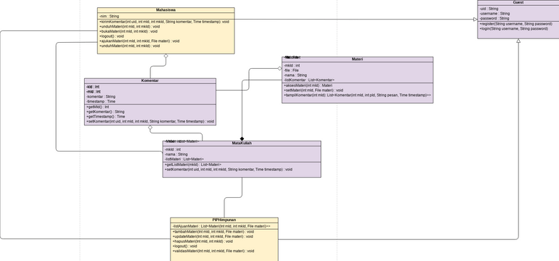Click the tampilKomentar method in Materi
Image resolution: width=559 pixels, height=261 pixels.
(357, 95)
